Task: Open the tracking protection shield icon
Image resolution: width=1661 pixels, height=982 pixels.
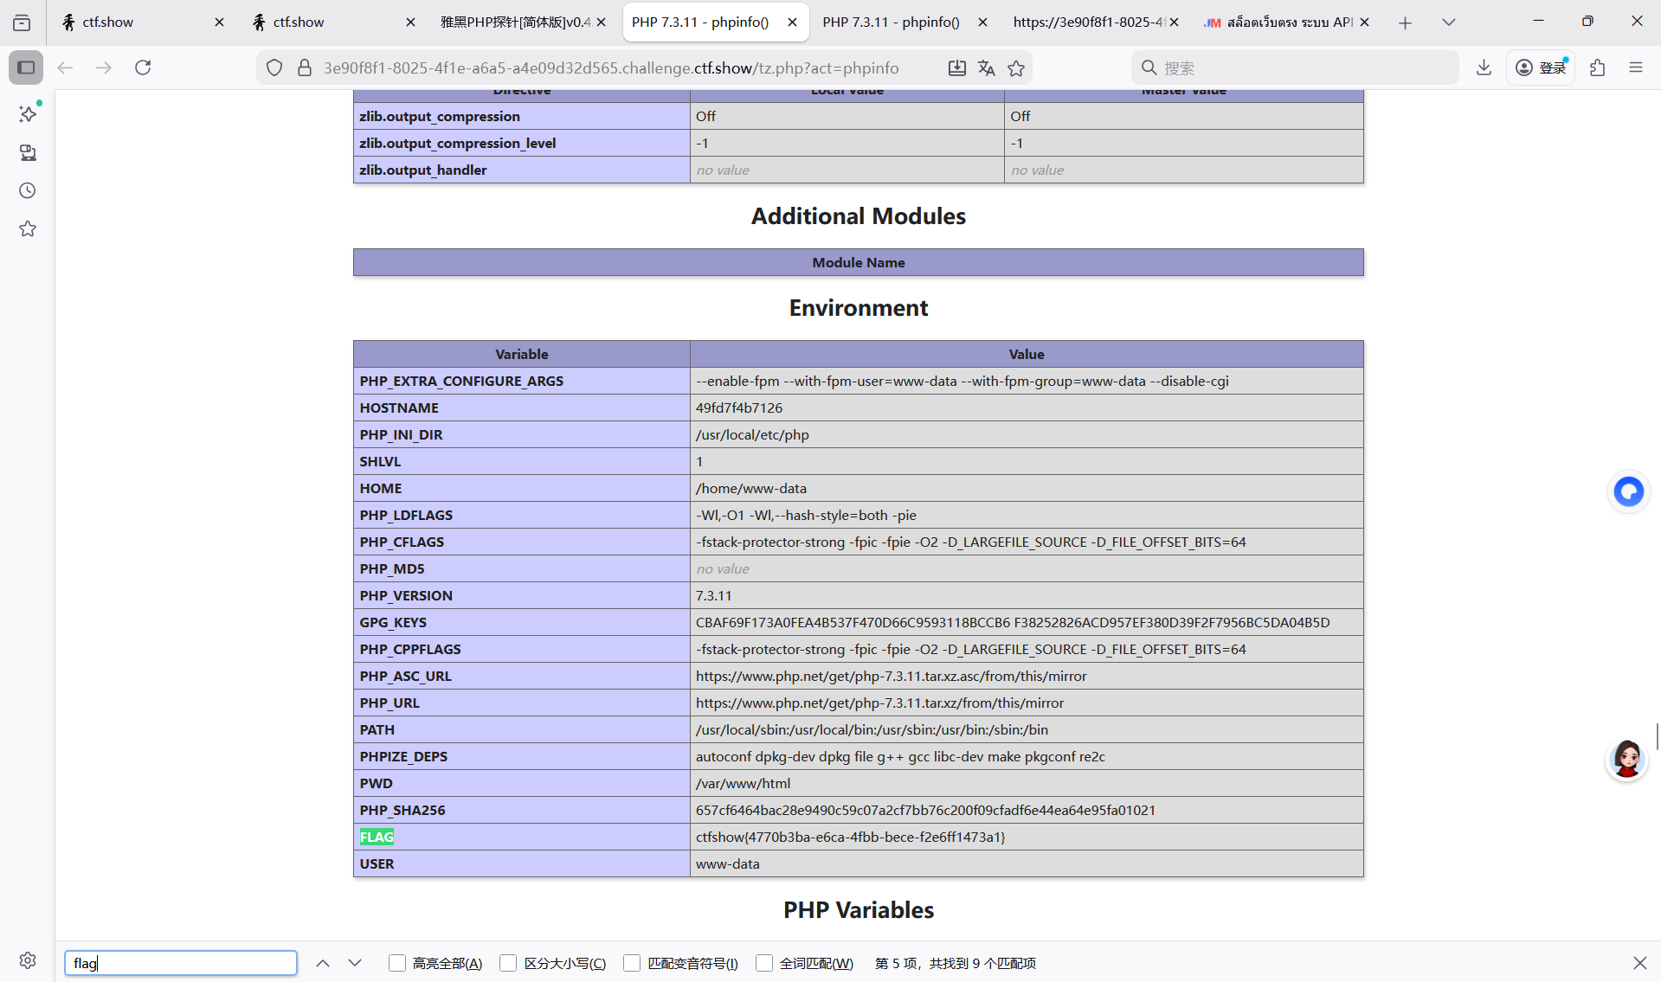Action: pos(274,67)
